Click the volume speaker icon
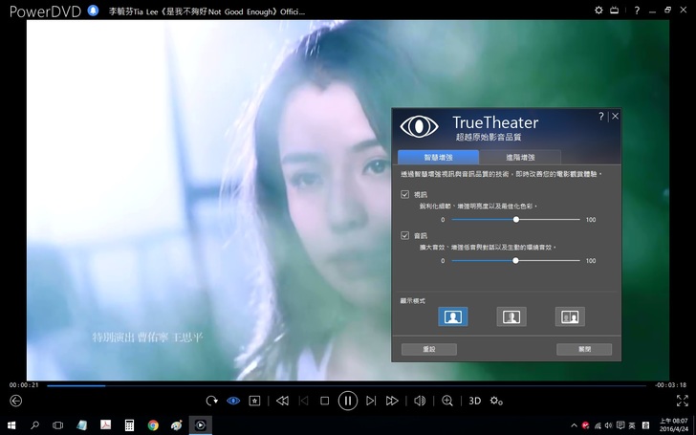 tap(419, 401)
